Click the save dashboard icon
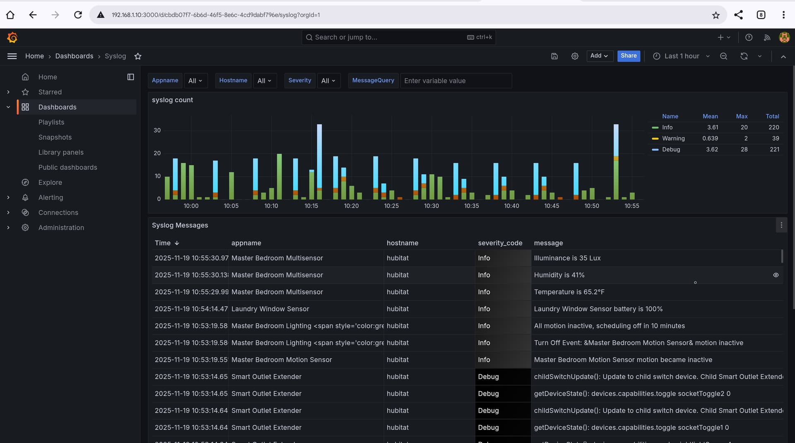Screen dimensions: 795x443 coord(554,56)
